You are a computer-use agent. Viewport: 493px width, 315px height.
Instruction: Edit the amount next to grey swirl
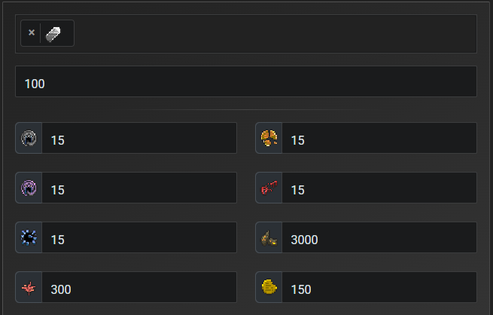(x=138, y=139)
